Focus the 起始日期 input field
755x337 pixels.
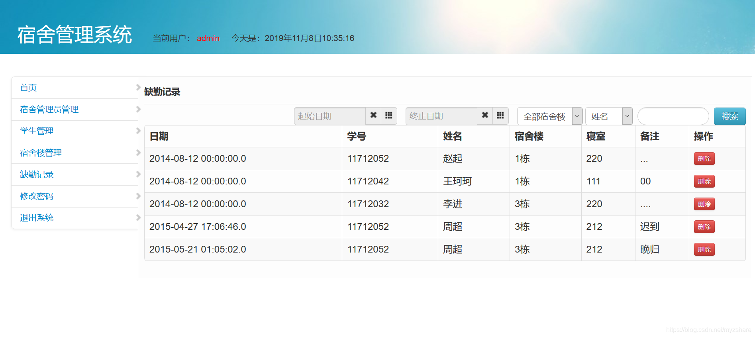(330, 116)
